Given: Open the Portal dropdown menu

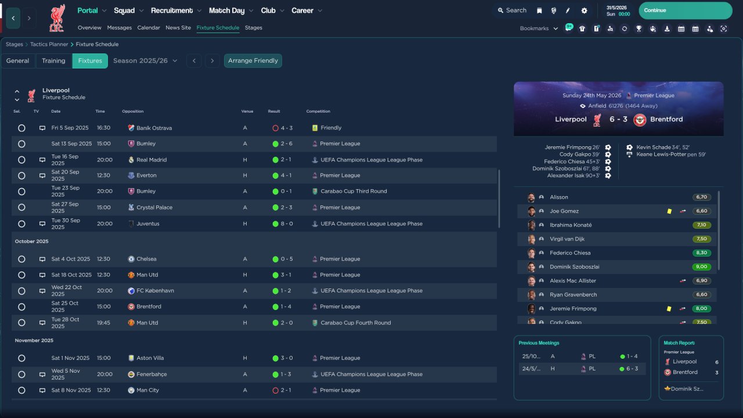Looking at the screenshot, I should 92,10.
